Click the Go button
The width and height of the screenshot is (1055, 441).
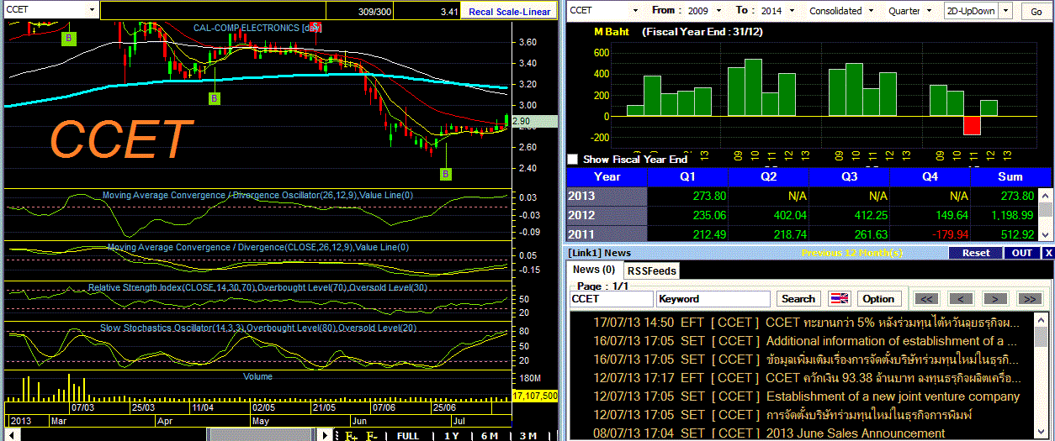click(x=1035, y=12)
